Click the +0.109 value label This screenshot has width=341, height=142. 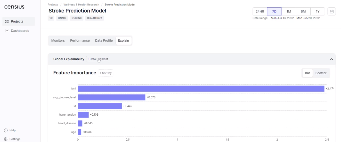tap(94, 115)
